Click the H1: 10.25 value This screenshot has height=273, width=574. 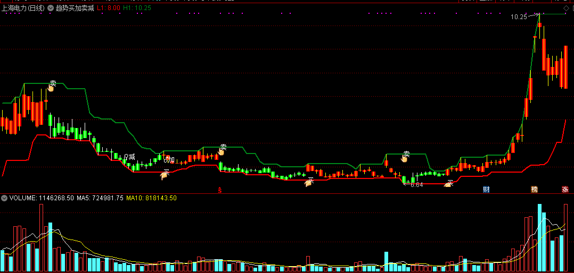[137, 8]
